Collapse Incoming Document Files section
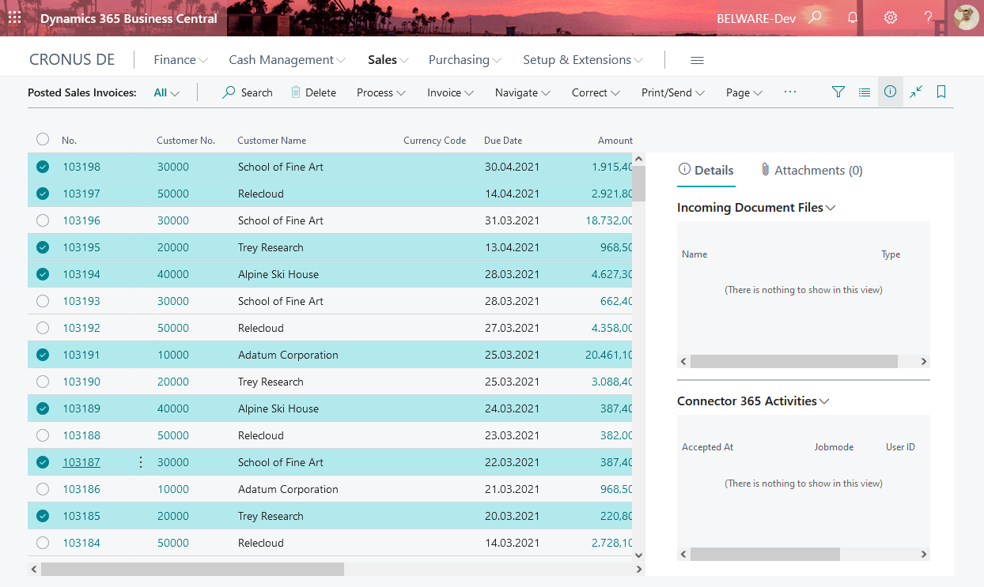Image resolution: width=984 pixels, height=587 pixels. 756,208
